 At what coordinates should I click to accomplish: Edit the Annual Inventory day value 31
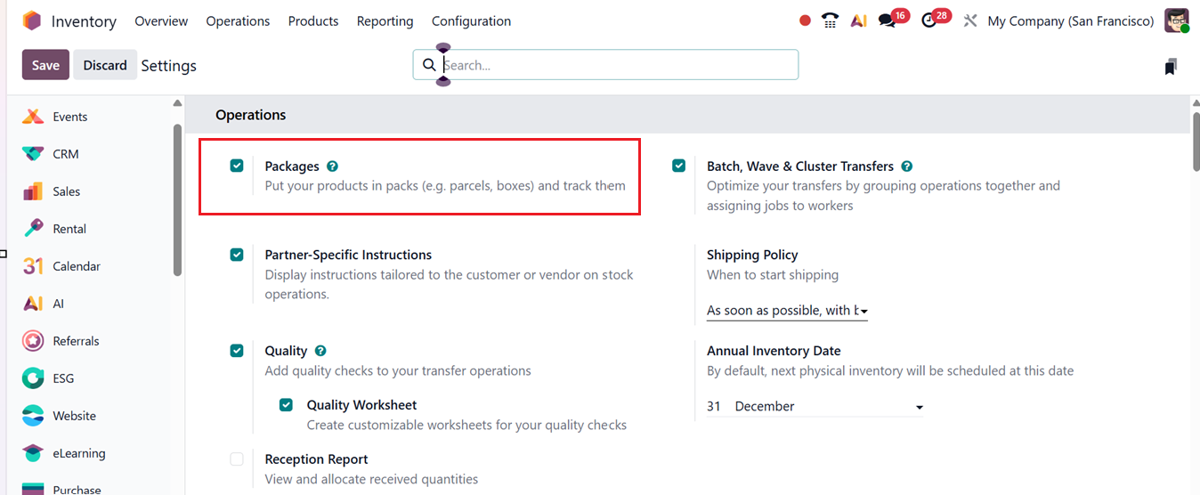coord(715,406)
